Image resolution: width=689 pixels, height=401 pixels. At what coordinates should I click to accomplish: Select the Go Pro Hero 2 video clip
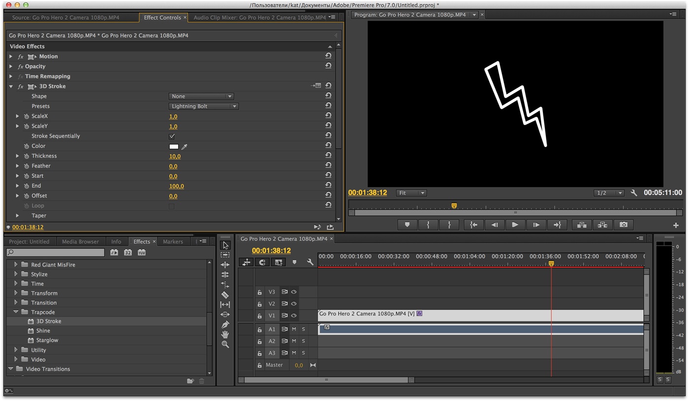[481, 315]
